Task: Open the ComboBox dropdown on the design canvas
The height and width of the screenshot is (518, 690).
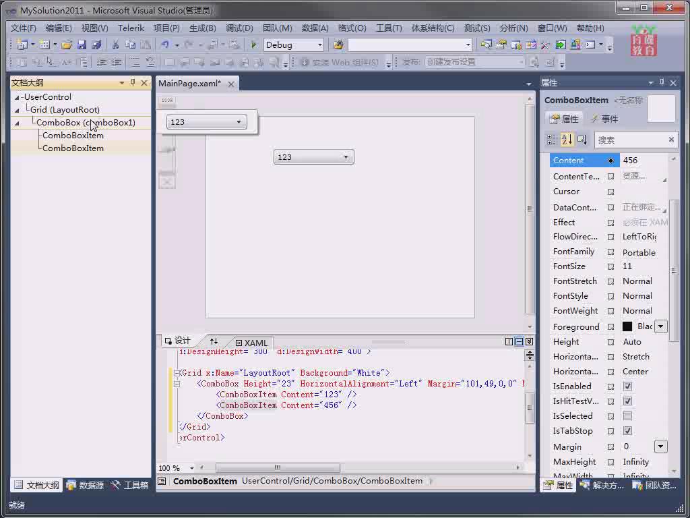Action: coord(346,156)
